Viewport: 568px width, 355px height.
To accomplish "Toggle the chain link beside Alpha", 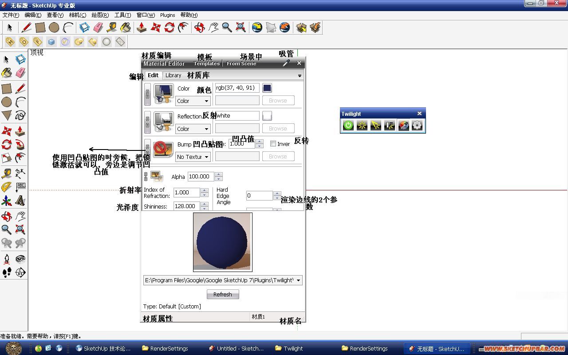I will 146,176.
